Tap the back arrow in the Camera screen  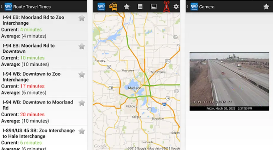[188, 7]
